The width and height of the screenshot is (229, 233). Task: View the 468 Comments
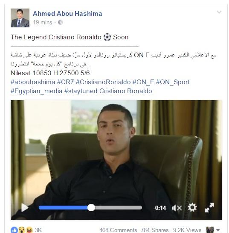tap(118, 230)
